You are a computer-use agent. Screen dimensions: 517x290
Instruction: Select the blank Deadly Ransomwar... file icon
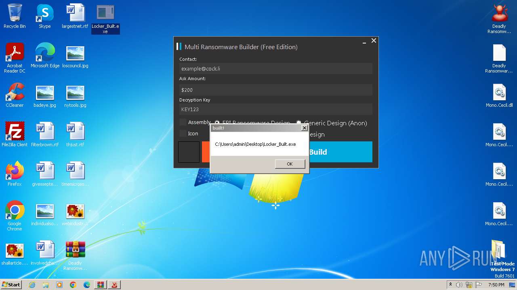(x=499, y=58)
